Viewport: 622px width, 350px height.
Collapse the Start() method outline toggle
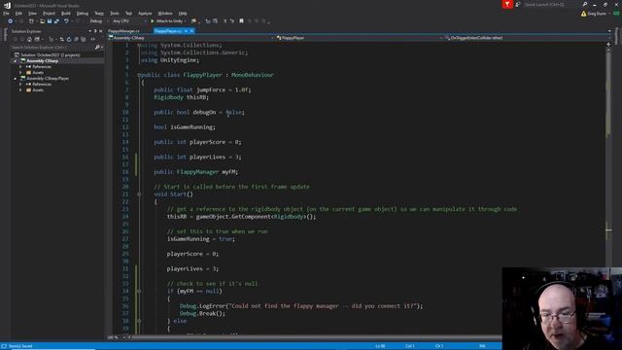pyautogui.click(x=139, y=194)
